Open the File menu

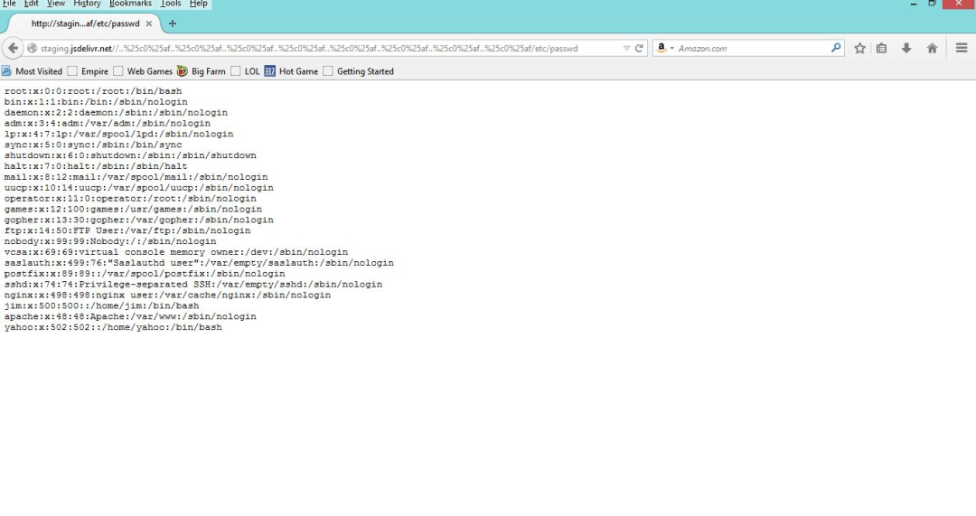(9, 4)
